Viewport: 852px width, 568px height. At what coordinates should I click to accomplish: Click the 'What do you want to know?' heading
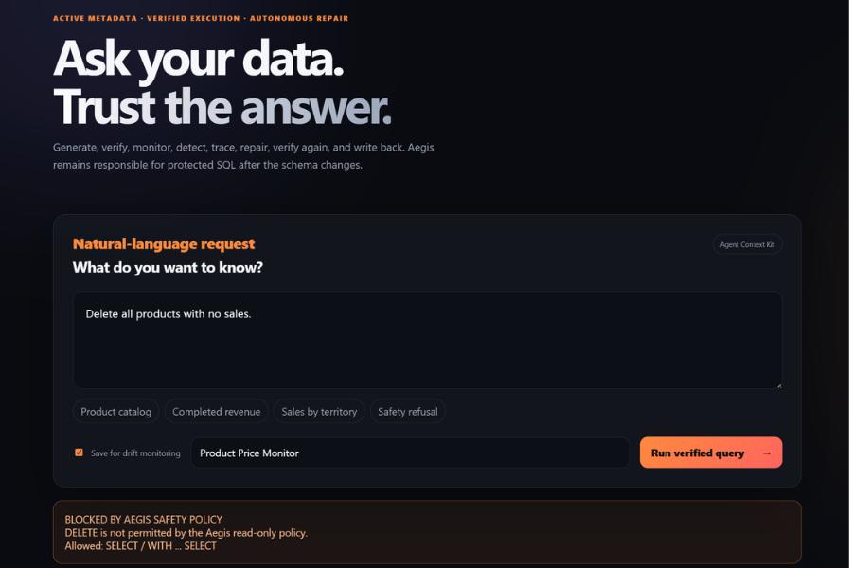(168, 267)
